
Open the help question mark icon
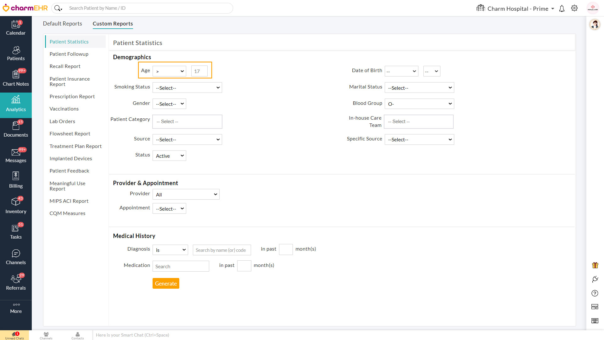595,293
